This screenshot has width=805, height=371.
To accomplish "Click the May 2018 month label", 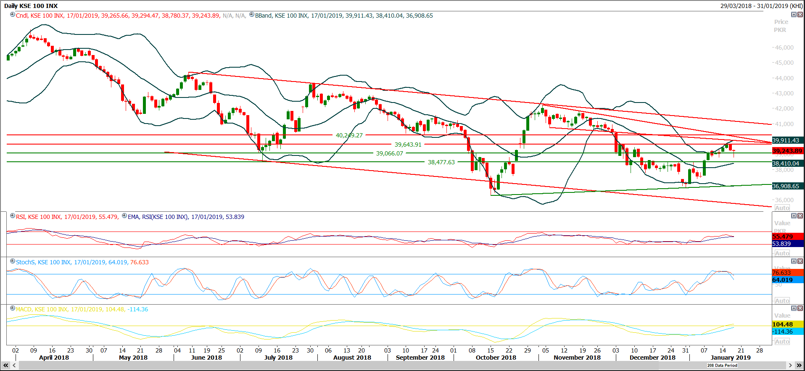I will (x=133, y=358).
